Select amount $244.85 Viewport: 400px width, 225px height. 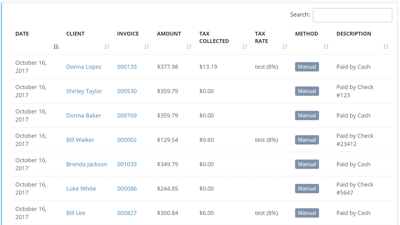pyautogui.click(x=167, y=188)
